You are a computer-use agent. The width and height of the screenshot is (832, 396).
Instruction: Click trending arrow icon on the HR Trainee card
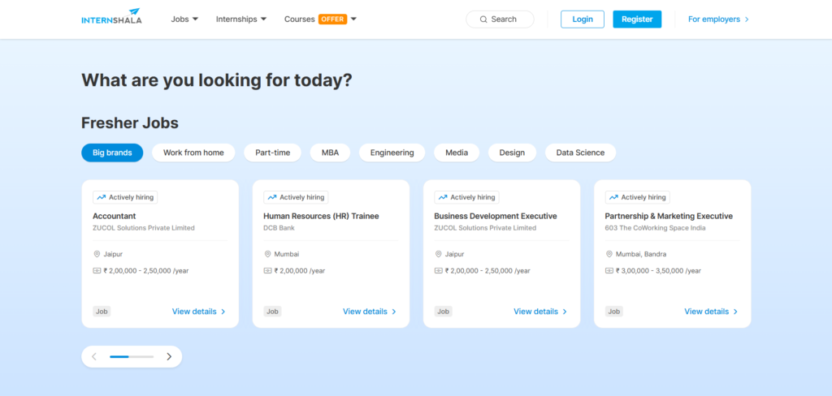pos(272,197)
